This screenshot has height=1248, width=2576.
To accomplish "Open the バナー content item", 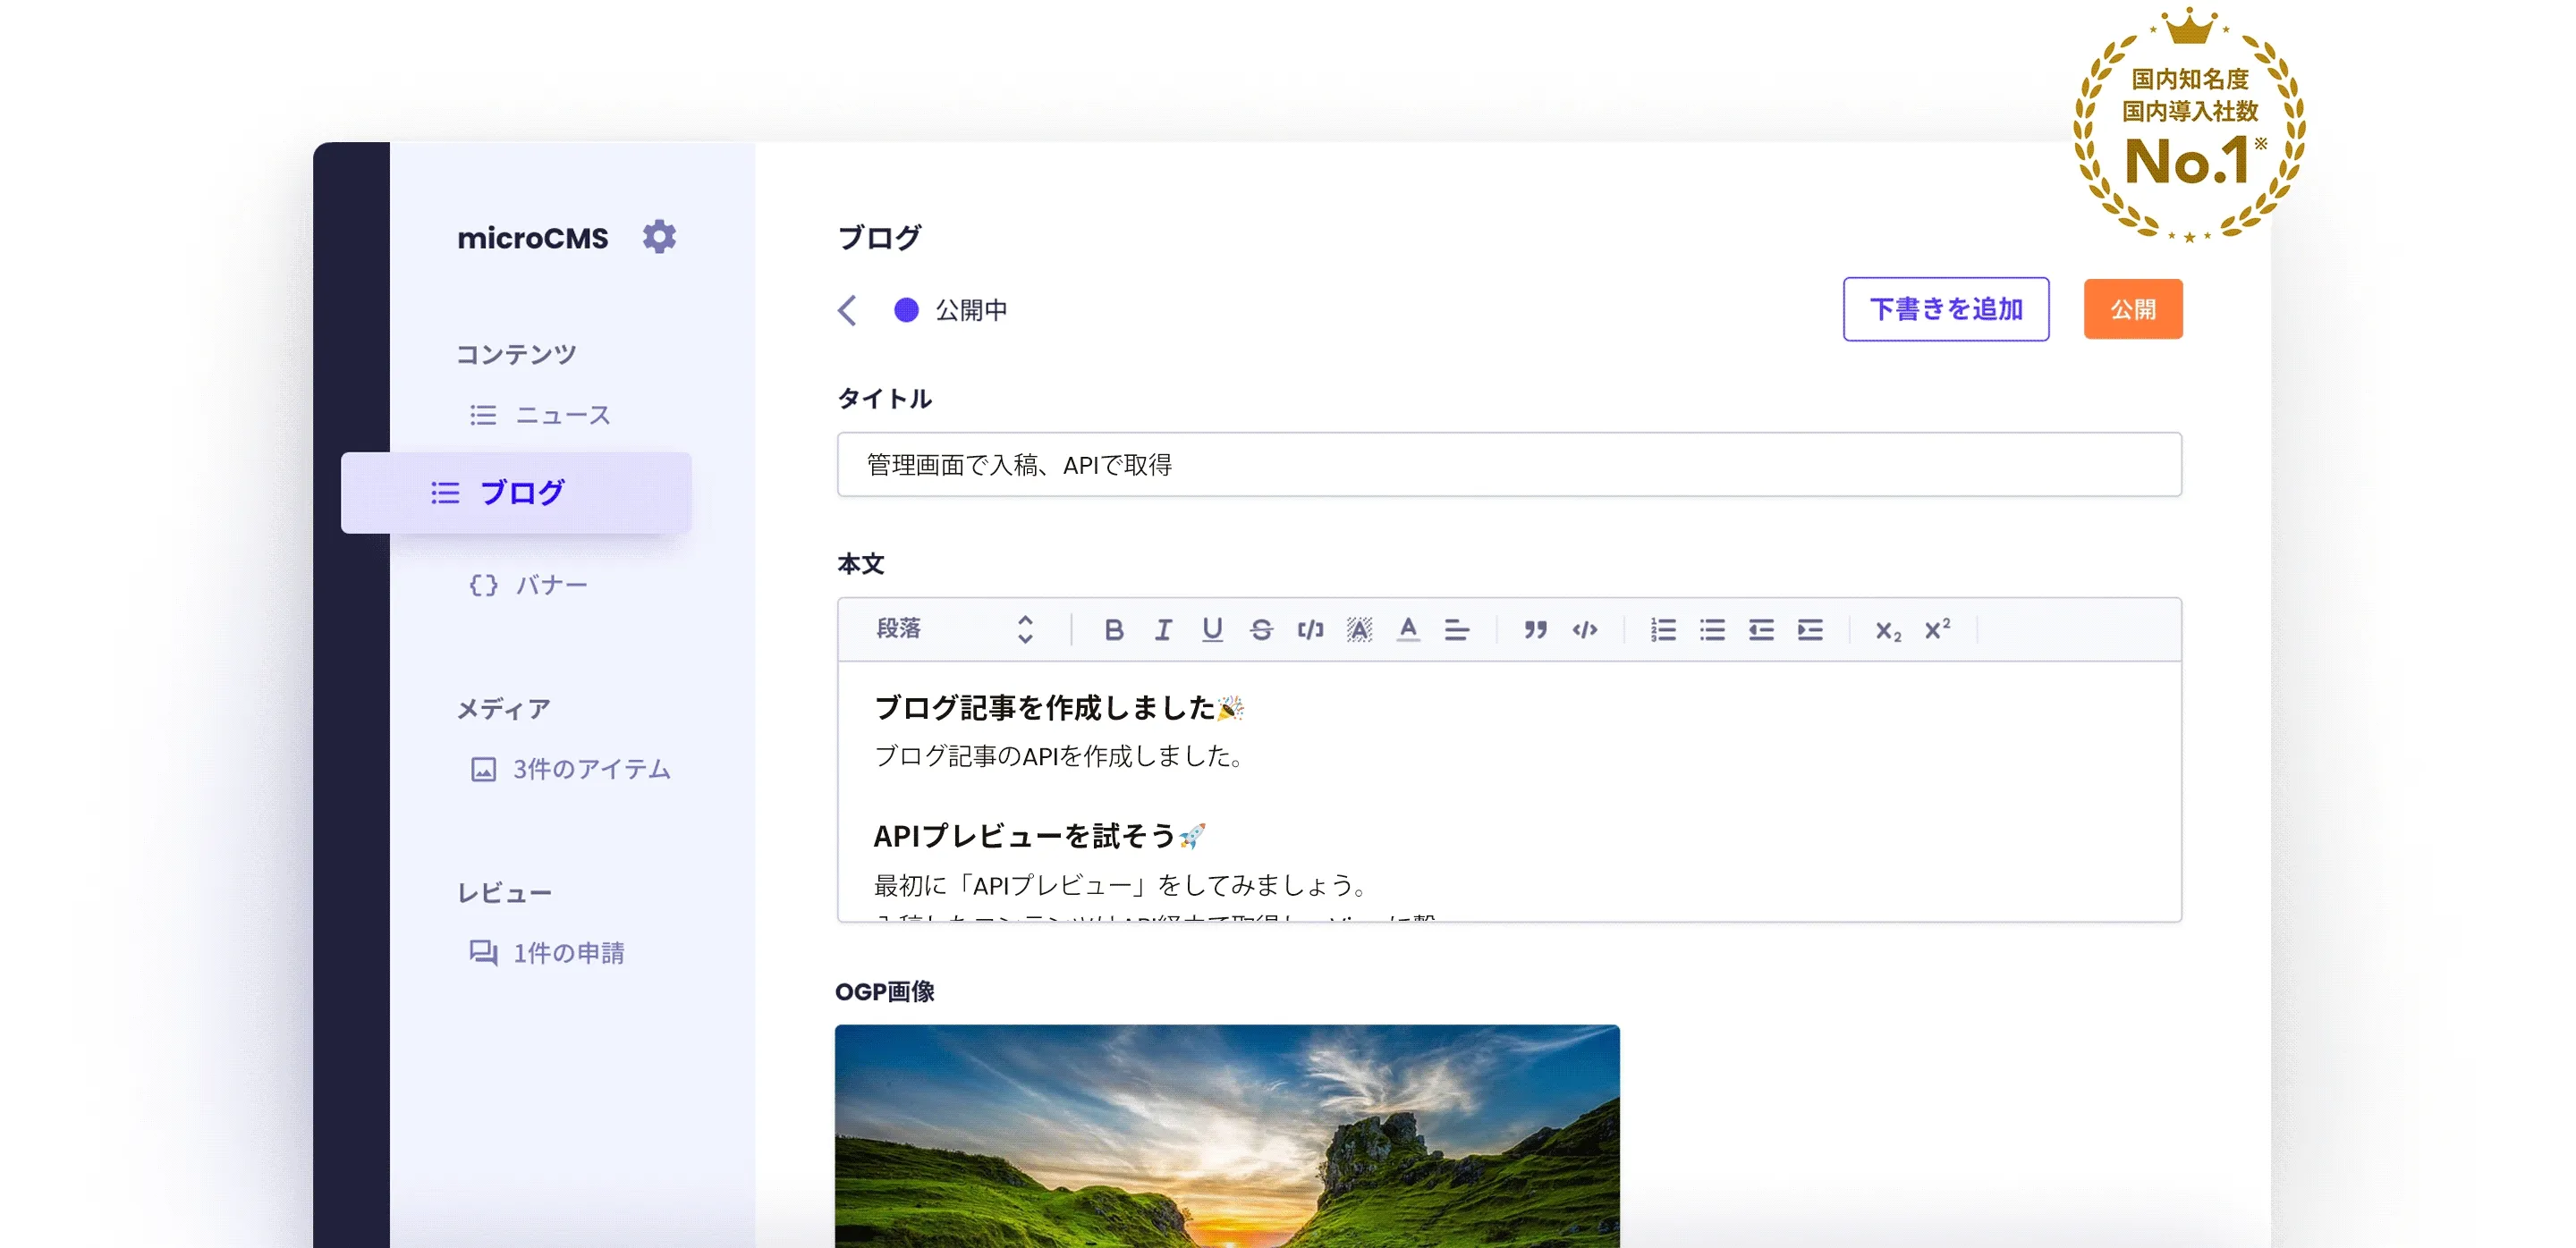I will [x=528, y=585].
